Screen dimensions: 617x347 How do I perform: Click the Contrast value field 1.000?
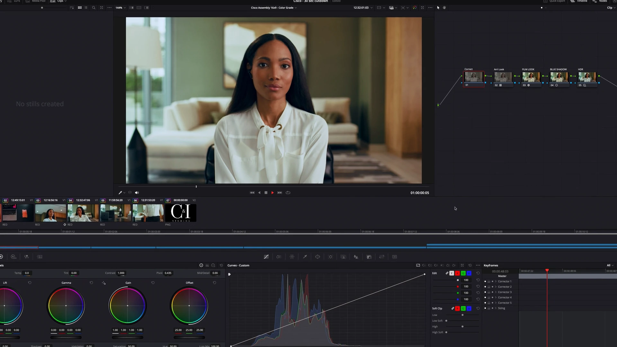(121, 273)
